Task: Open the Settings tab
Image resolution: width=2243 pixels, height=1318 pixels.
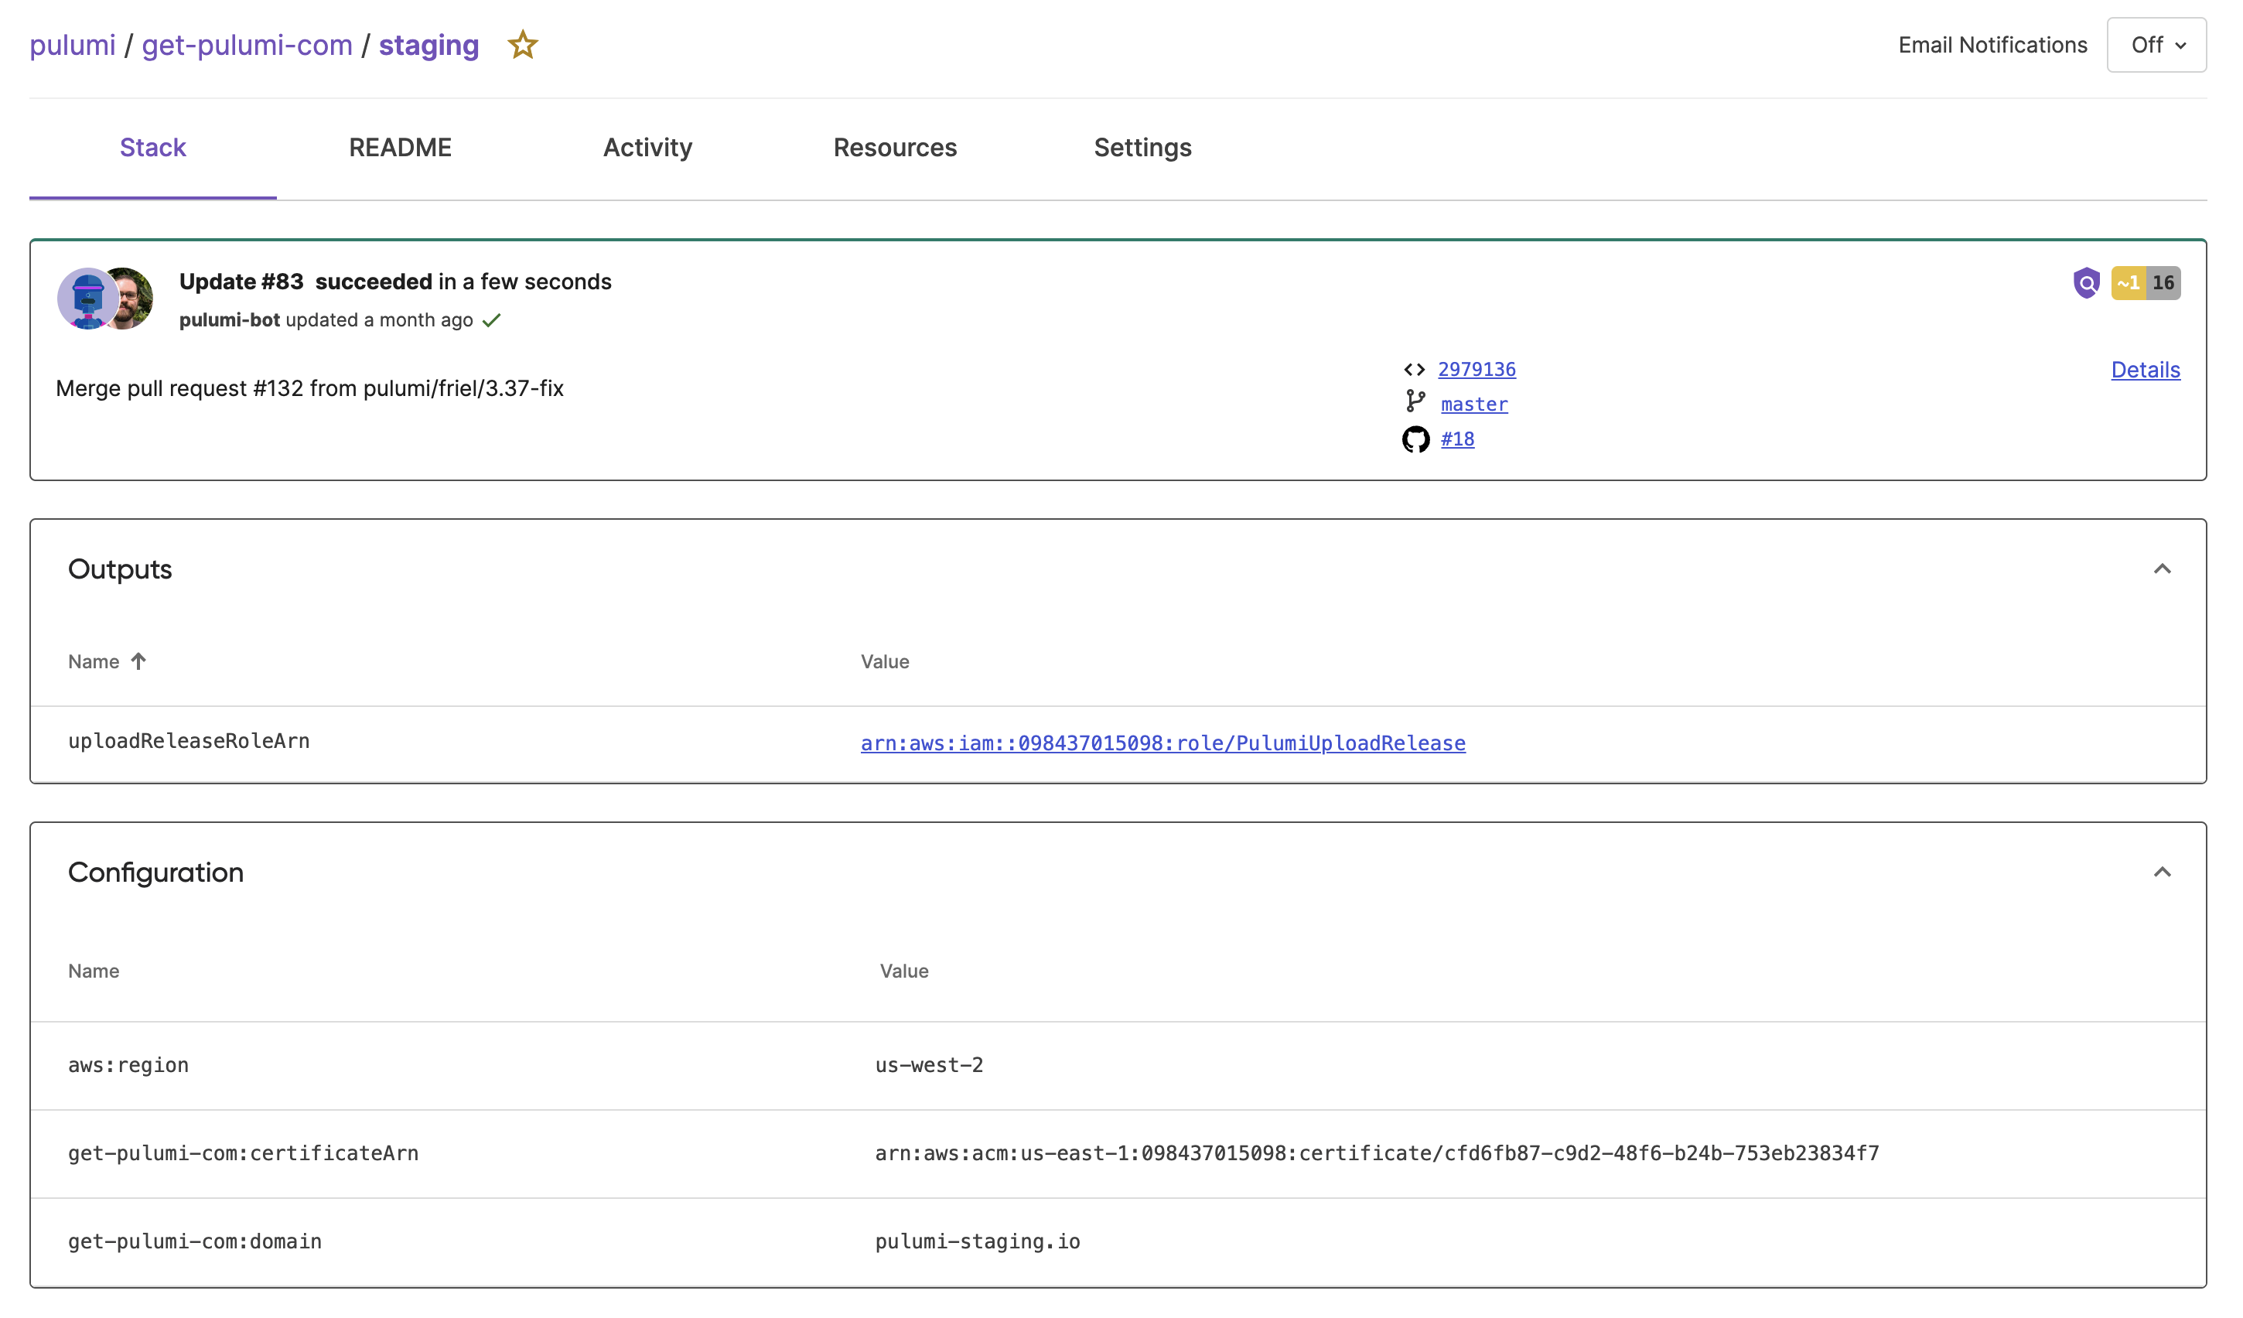Action: click(x=1142, y=146)
